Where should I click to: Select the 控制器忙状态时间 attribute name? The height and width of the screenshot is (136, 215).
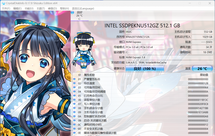point(95,116)
